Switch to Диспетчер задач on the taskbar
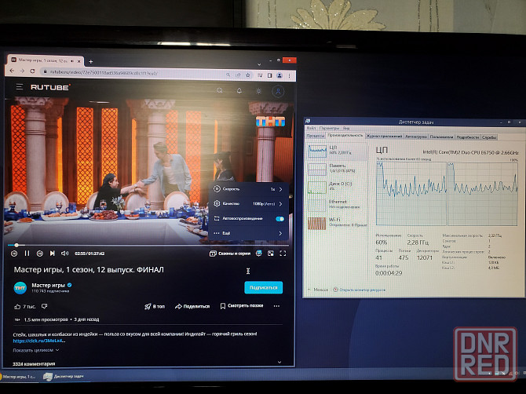This screenshot has height=394, width=526. click(64, 377)
